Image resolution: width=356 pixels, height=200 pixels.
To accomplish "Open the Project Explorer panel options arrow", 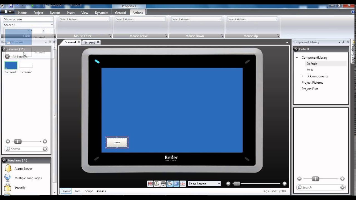I will [46, 42].
